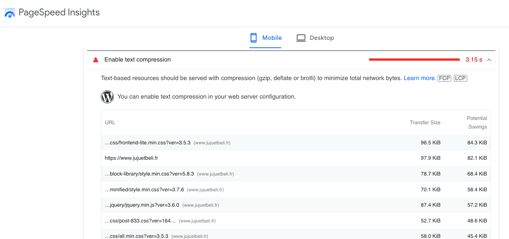This screenshot has width=509, height=239.
Task: Click the FCP metric badge
Action: [x=444, y=78]
